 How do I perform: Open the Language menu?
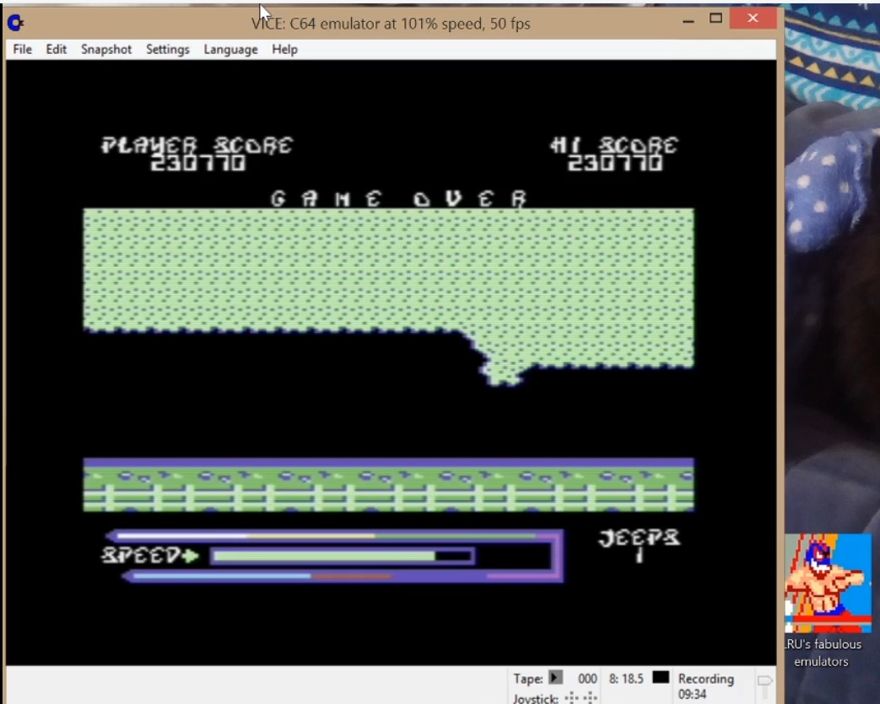[230, 50]
